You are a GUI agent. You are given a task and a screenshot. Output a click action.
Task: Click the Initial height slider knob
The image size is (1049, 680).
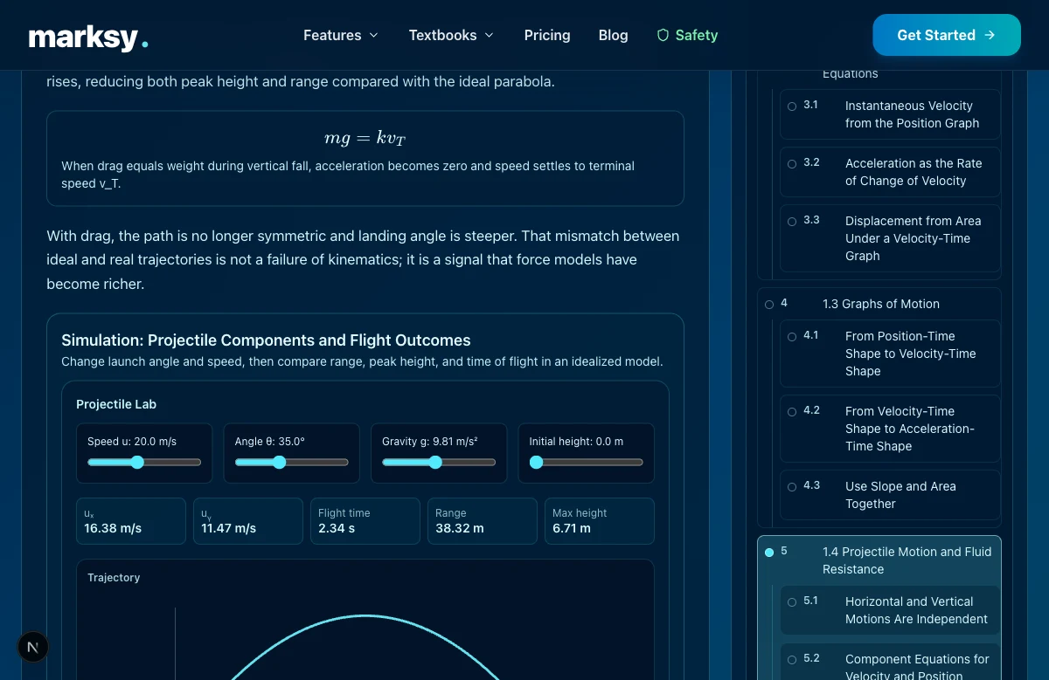[x=536, y=463]
